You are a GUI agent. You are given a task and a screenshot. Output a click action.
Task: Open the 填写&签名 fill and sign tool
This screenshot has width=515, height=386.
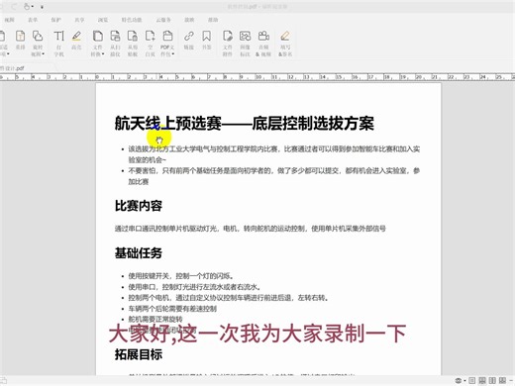[285, 36]
